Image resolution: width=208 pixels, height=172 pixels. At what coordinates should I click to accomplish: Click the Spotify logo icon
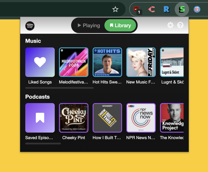click(x=30, y=26)
